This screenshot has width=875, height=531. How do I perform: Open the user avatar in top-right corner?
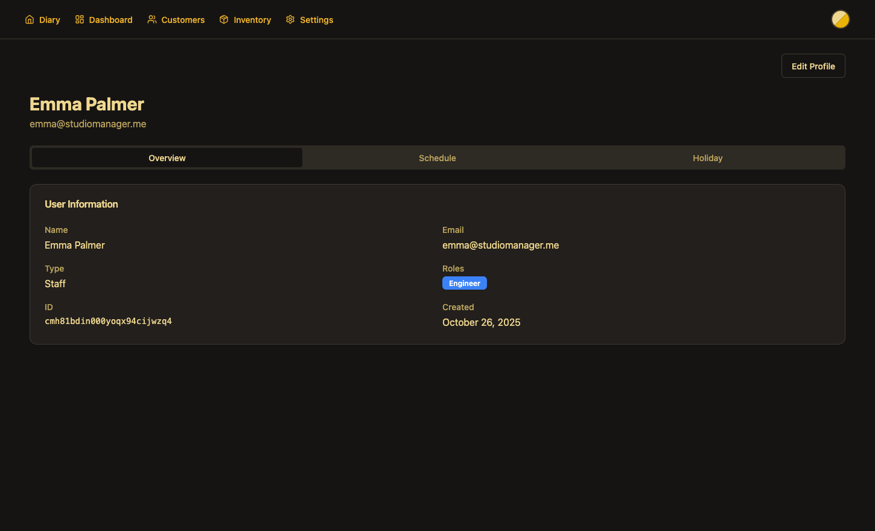(840, 20)
